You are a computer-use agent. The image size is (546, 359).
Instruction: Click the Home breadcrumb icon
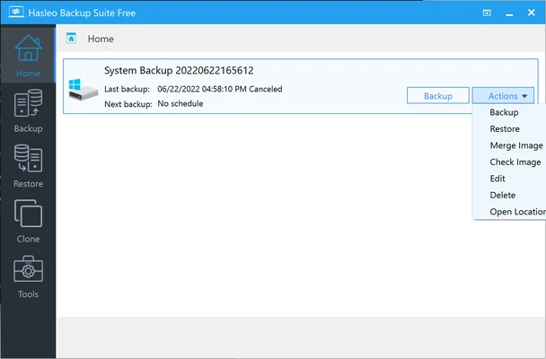click(x=71, y=39)
